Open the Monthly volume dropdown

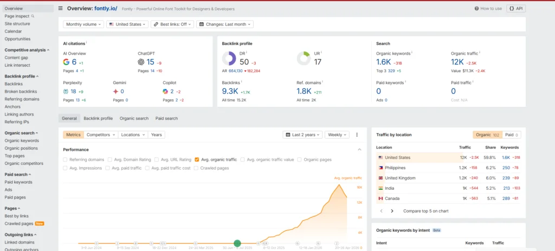[83, 24]
